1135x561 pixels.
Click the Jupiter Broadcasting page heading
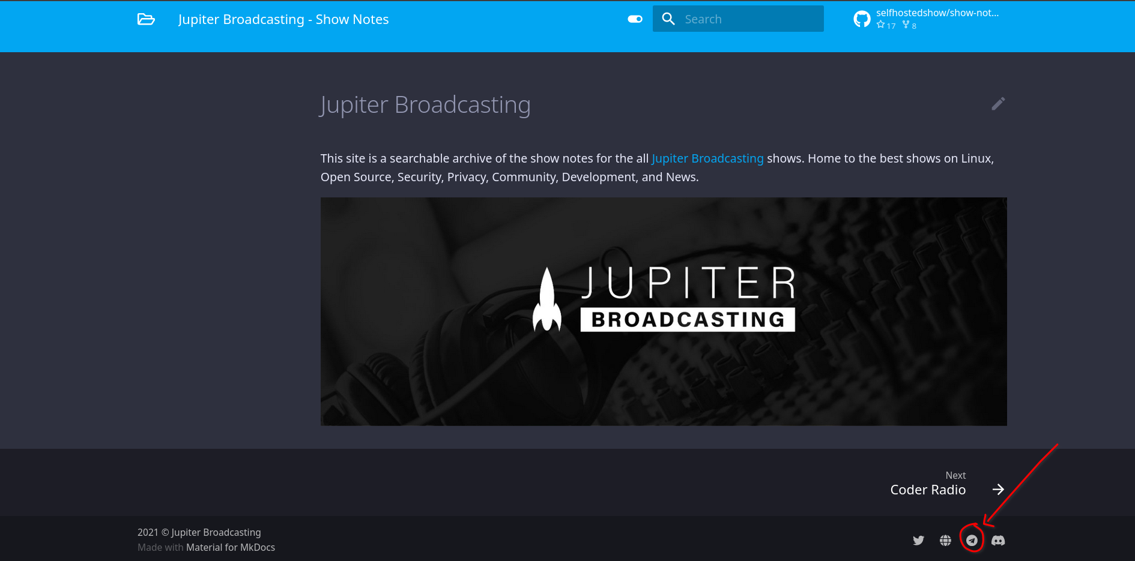tap(425, 104)
